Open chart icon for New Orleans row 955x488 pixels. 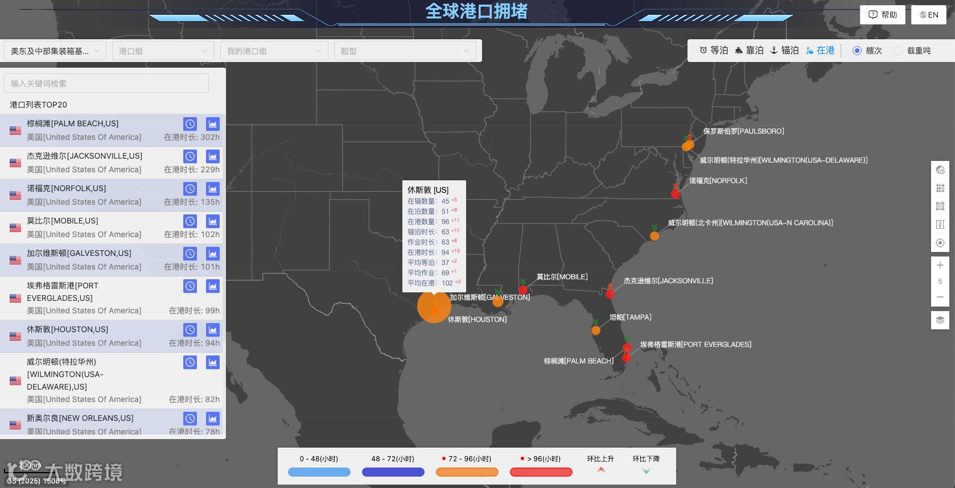[213, 419]
